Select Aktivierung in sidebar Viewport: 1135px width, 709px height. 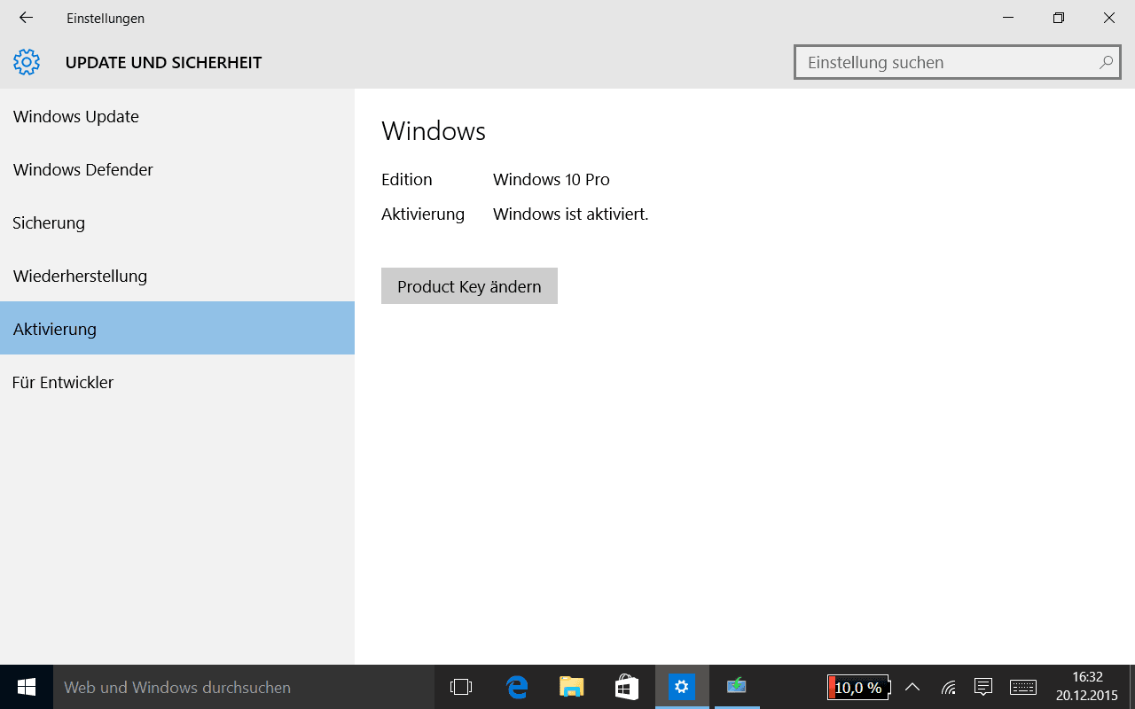click(x=177, y=329)
